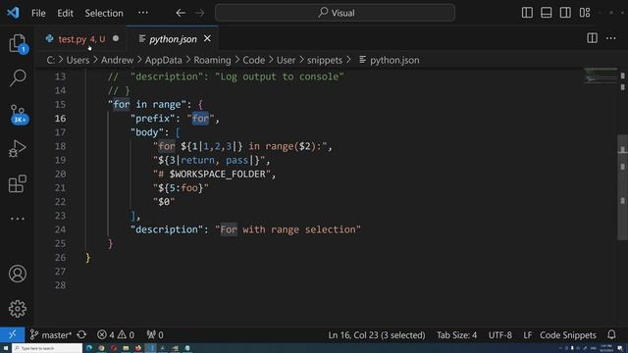Open the Extensions view
The image size is (628, 353).
(18, 183)
